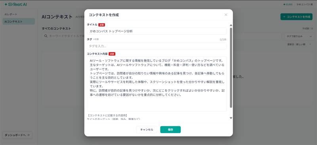Click the すべてのコンテキスト heading
Viewport: 317px width, 145px height.
point(56,29)
